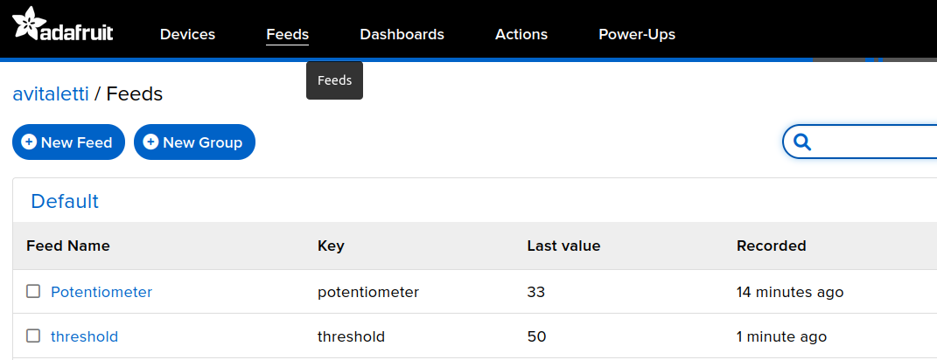The height and width of the screenshot is (360, 937).
Task: Click the magnifying glass search icon
Action: tap(801, 142)
